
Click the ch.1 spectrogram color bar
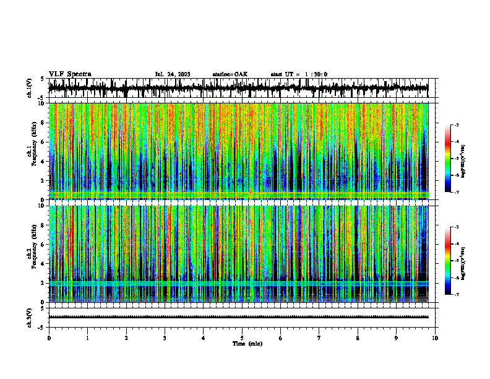pos(447,159)
